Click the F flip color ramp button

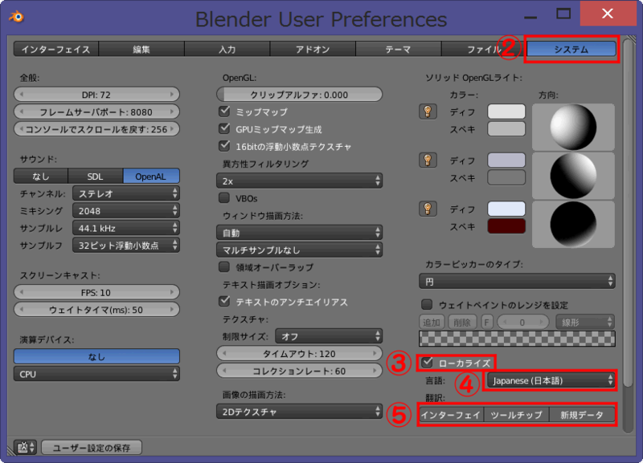point(487,323)
